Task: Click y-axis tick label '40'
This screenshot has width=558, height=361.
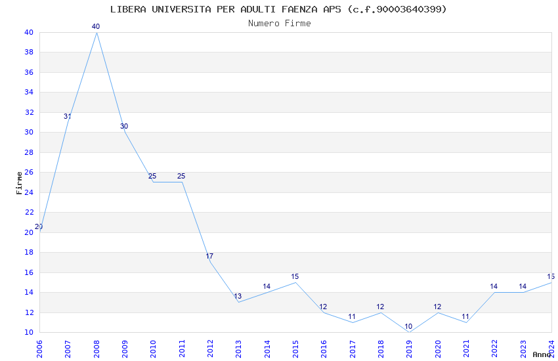Action: tap(29, 32)
